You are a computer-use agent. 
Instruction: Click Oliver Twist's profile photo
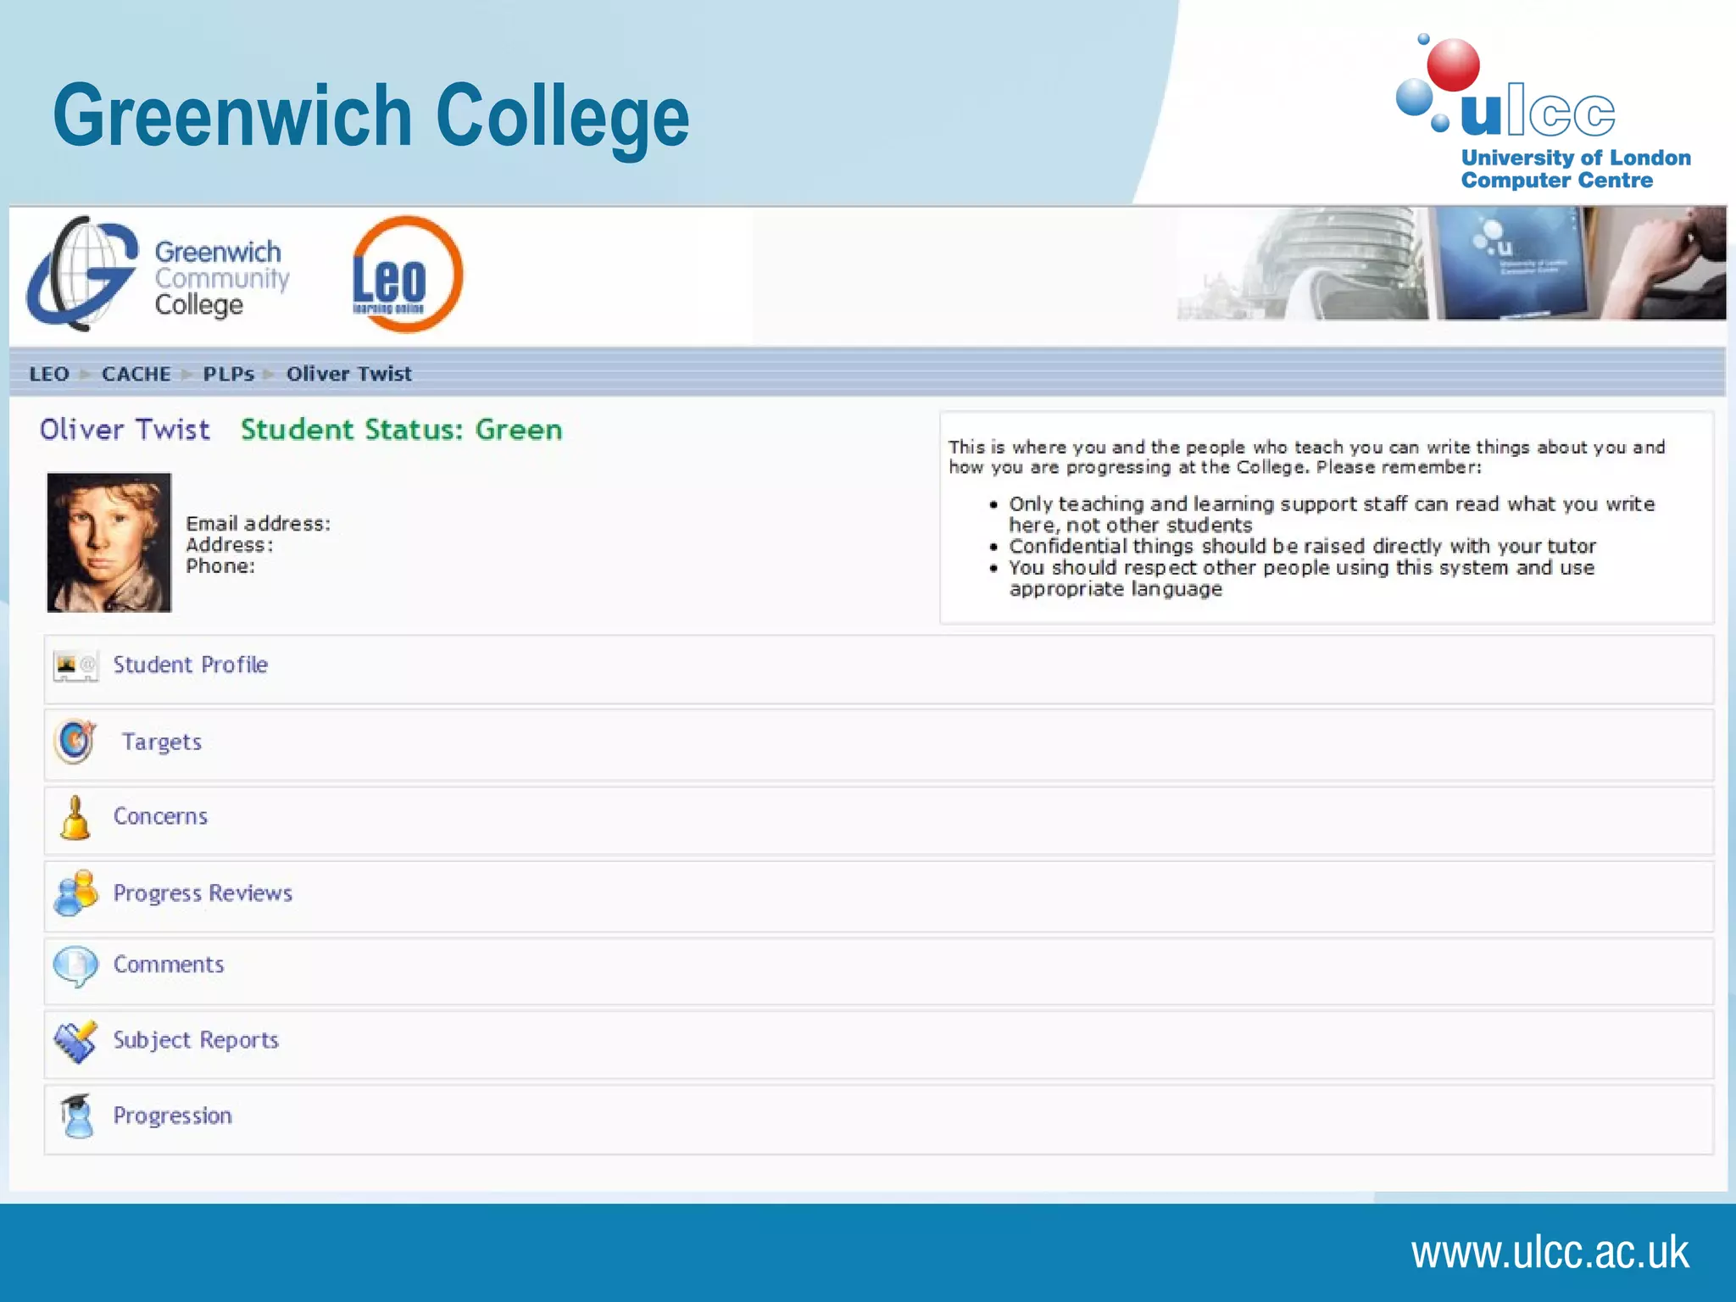pyautogui.click(x=108, y=542)
